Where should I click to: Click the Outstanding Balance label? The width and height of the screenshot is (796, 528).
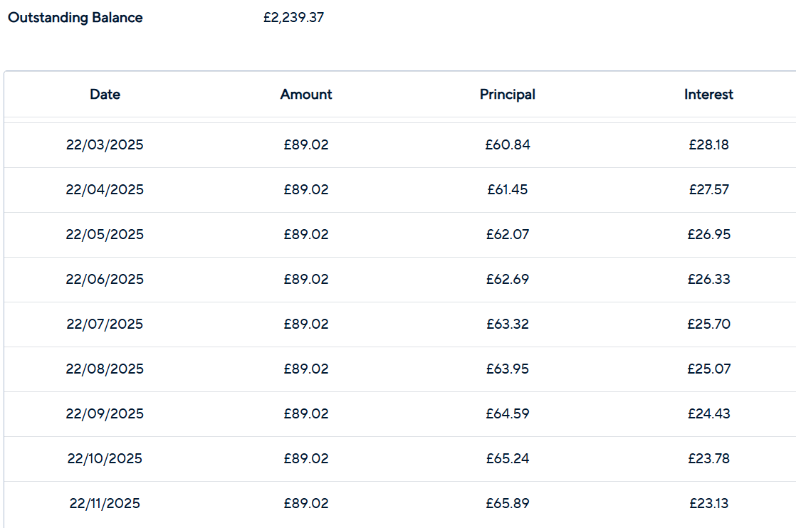(x=75, y=17)
